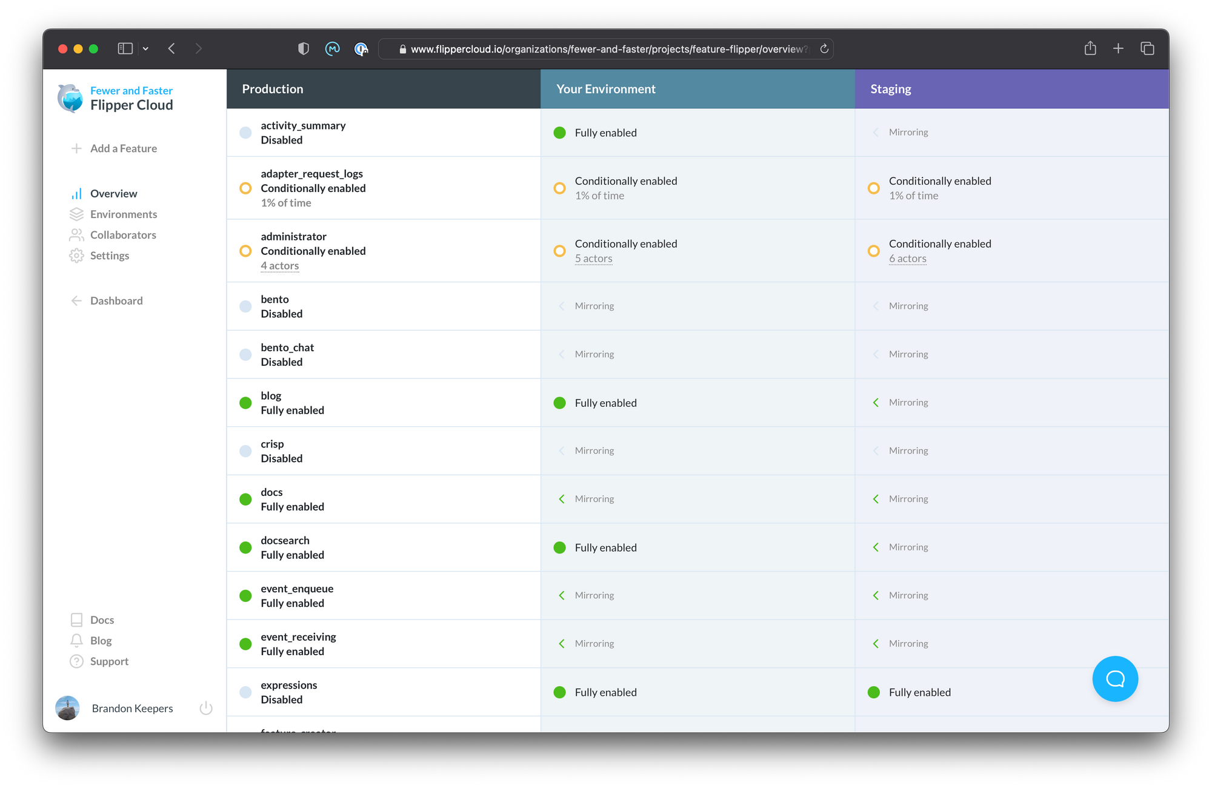1212x789 pixels.
Task: Click the browser share icon
Action: [1090, 48]
